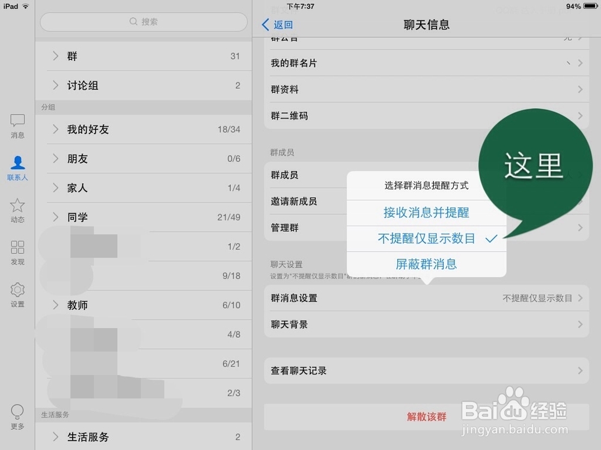This screenshot has height=450, width=601.
Task: Click the blurred group row showing 4/8
Action: (144, 334)
